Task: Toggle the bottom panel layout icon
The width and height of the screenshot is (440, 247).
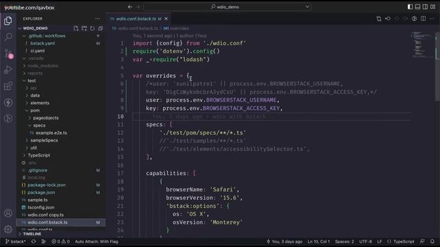Action: [417, 7]
